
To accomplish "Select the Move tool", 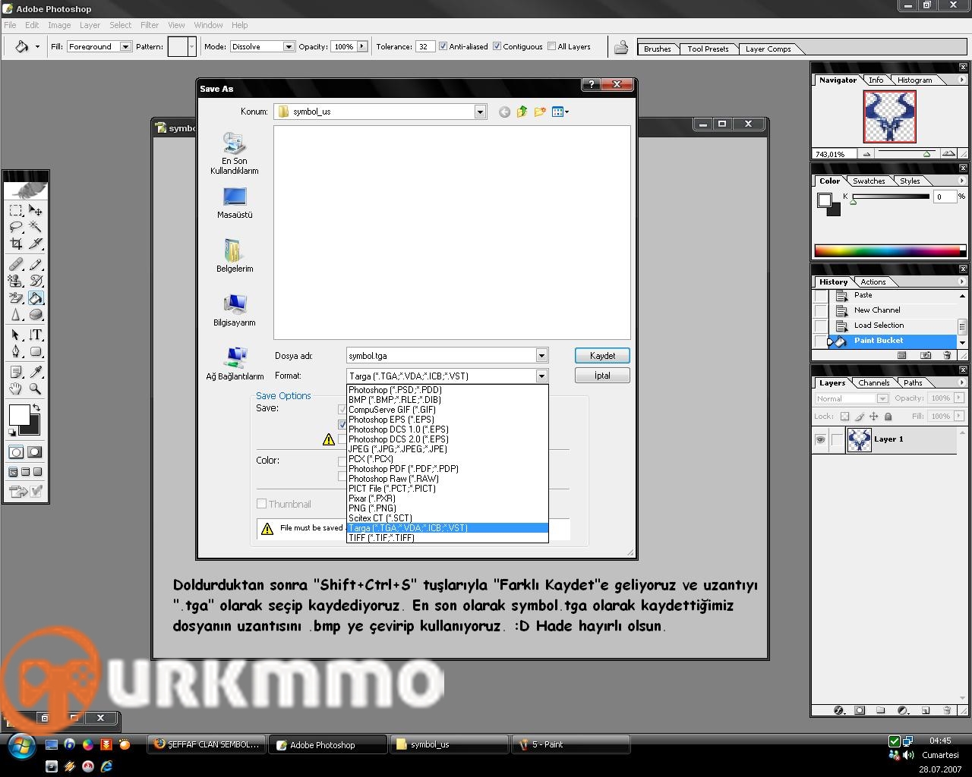I will [35, 210].
